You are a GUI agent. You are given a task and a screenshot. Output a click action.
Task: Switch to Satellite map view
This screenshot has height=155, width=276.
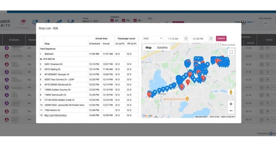[x=162, y=47]
